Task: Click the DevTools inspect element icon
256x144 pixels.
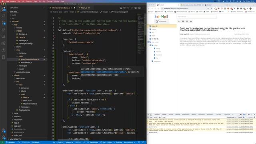Action: click(x=148, y=115)
